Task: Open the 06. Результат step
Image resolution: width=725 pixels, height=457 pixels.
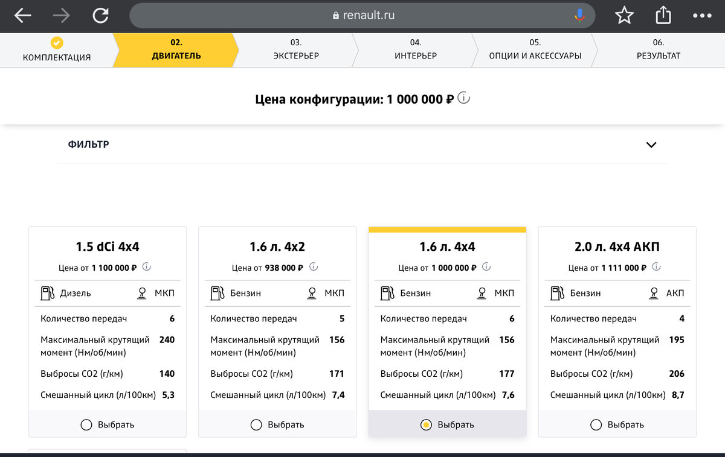Action: pyautogui.click(x=659, y=50)
